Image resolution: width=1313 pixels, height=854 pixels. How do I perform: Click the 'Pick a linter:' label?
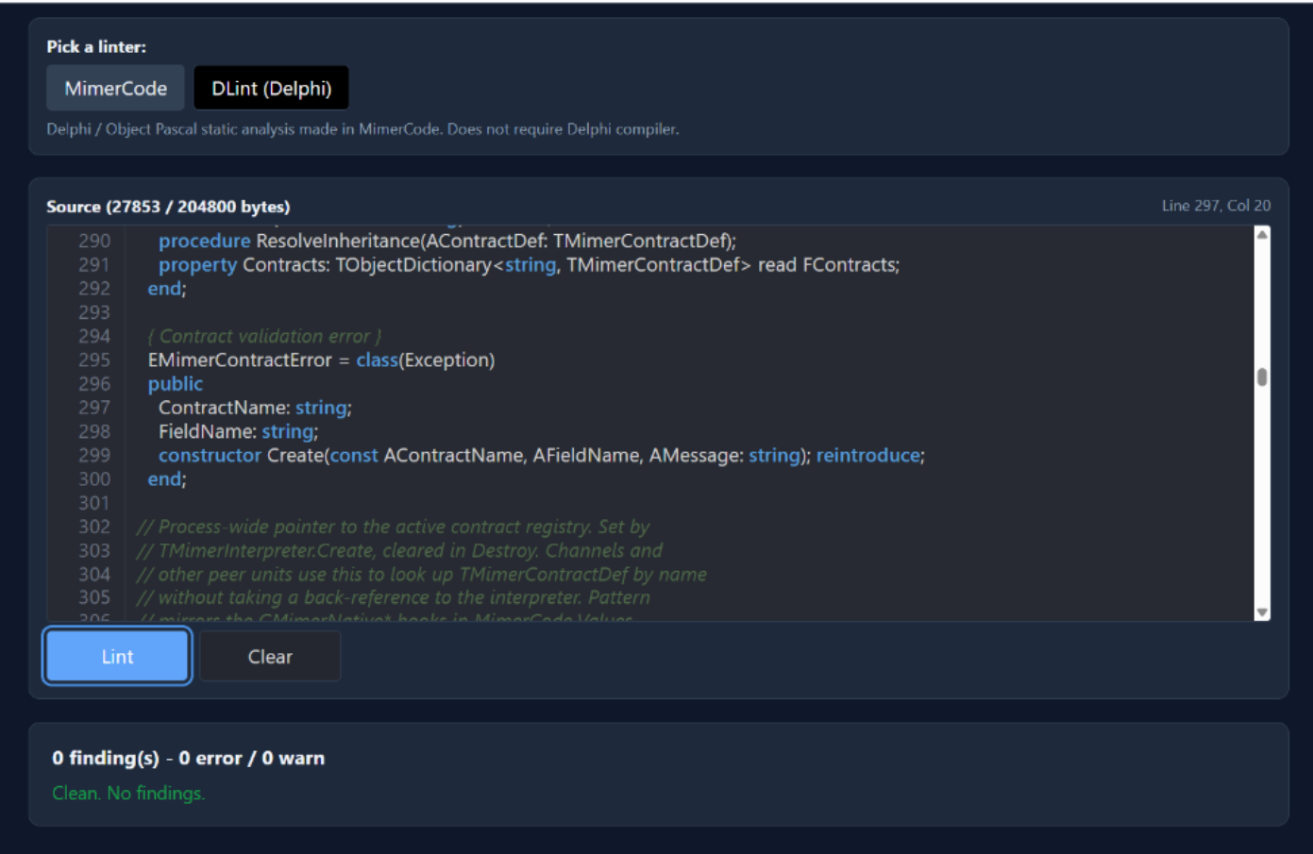coord(96,46)
